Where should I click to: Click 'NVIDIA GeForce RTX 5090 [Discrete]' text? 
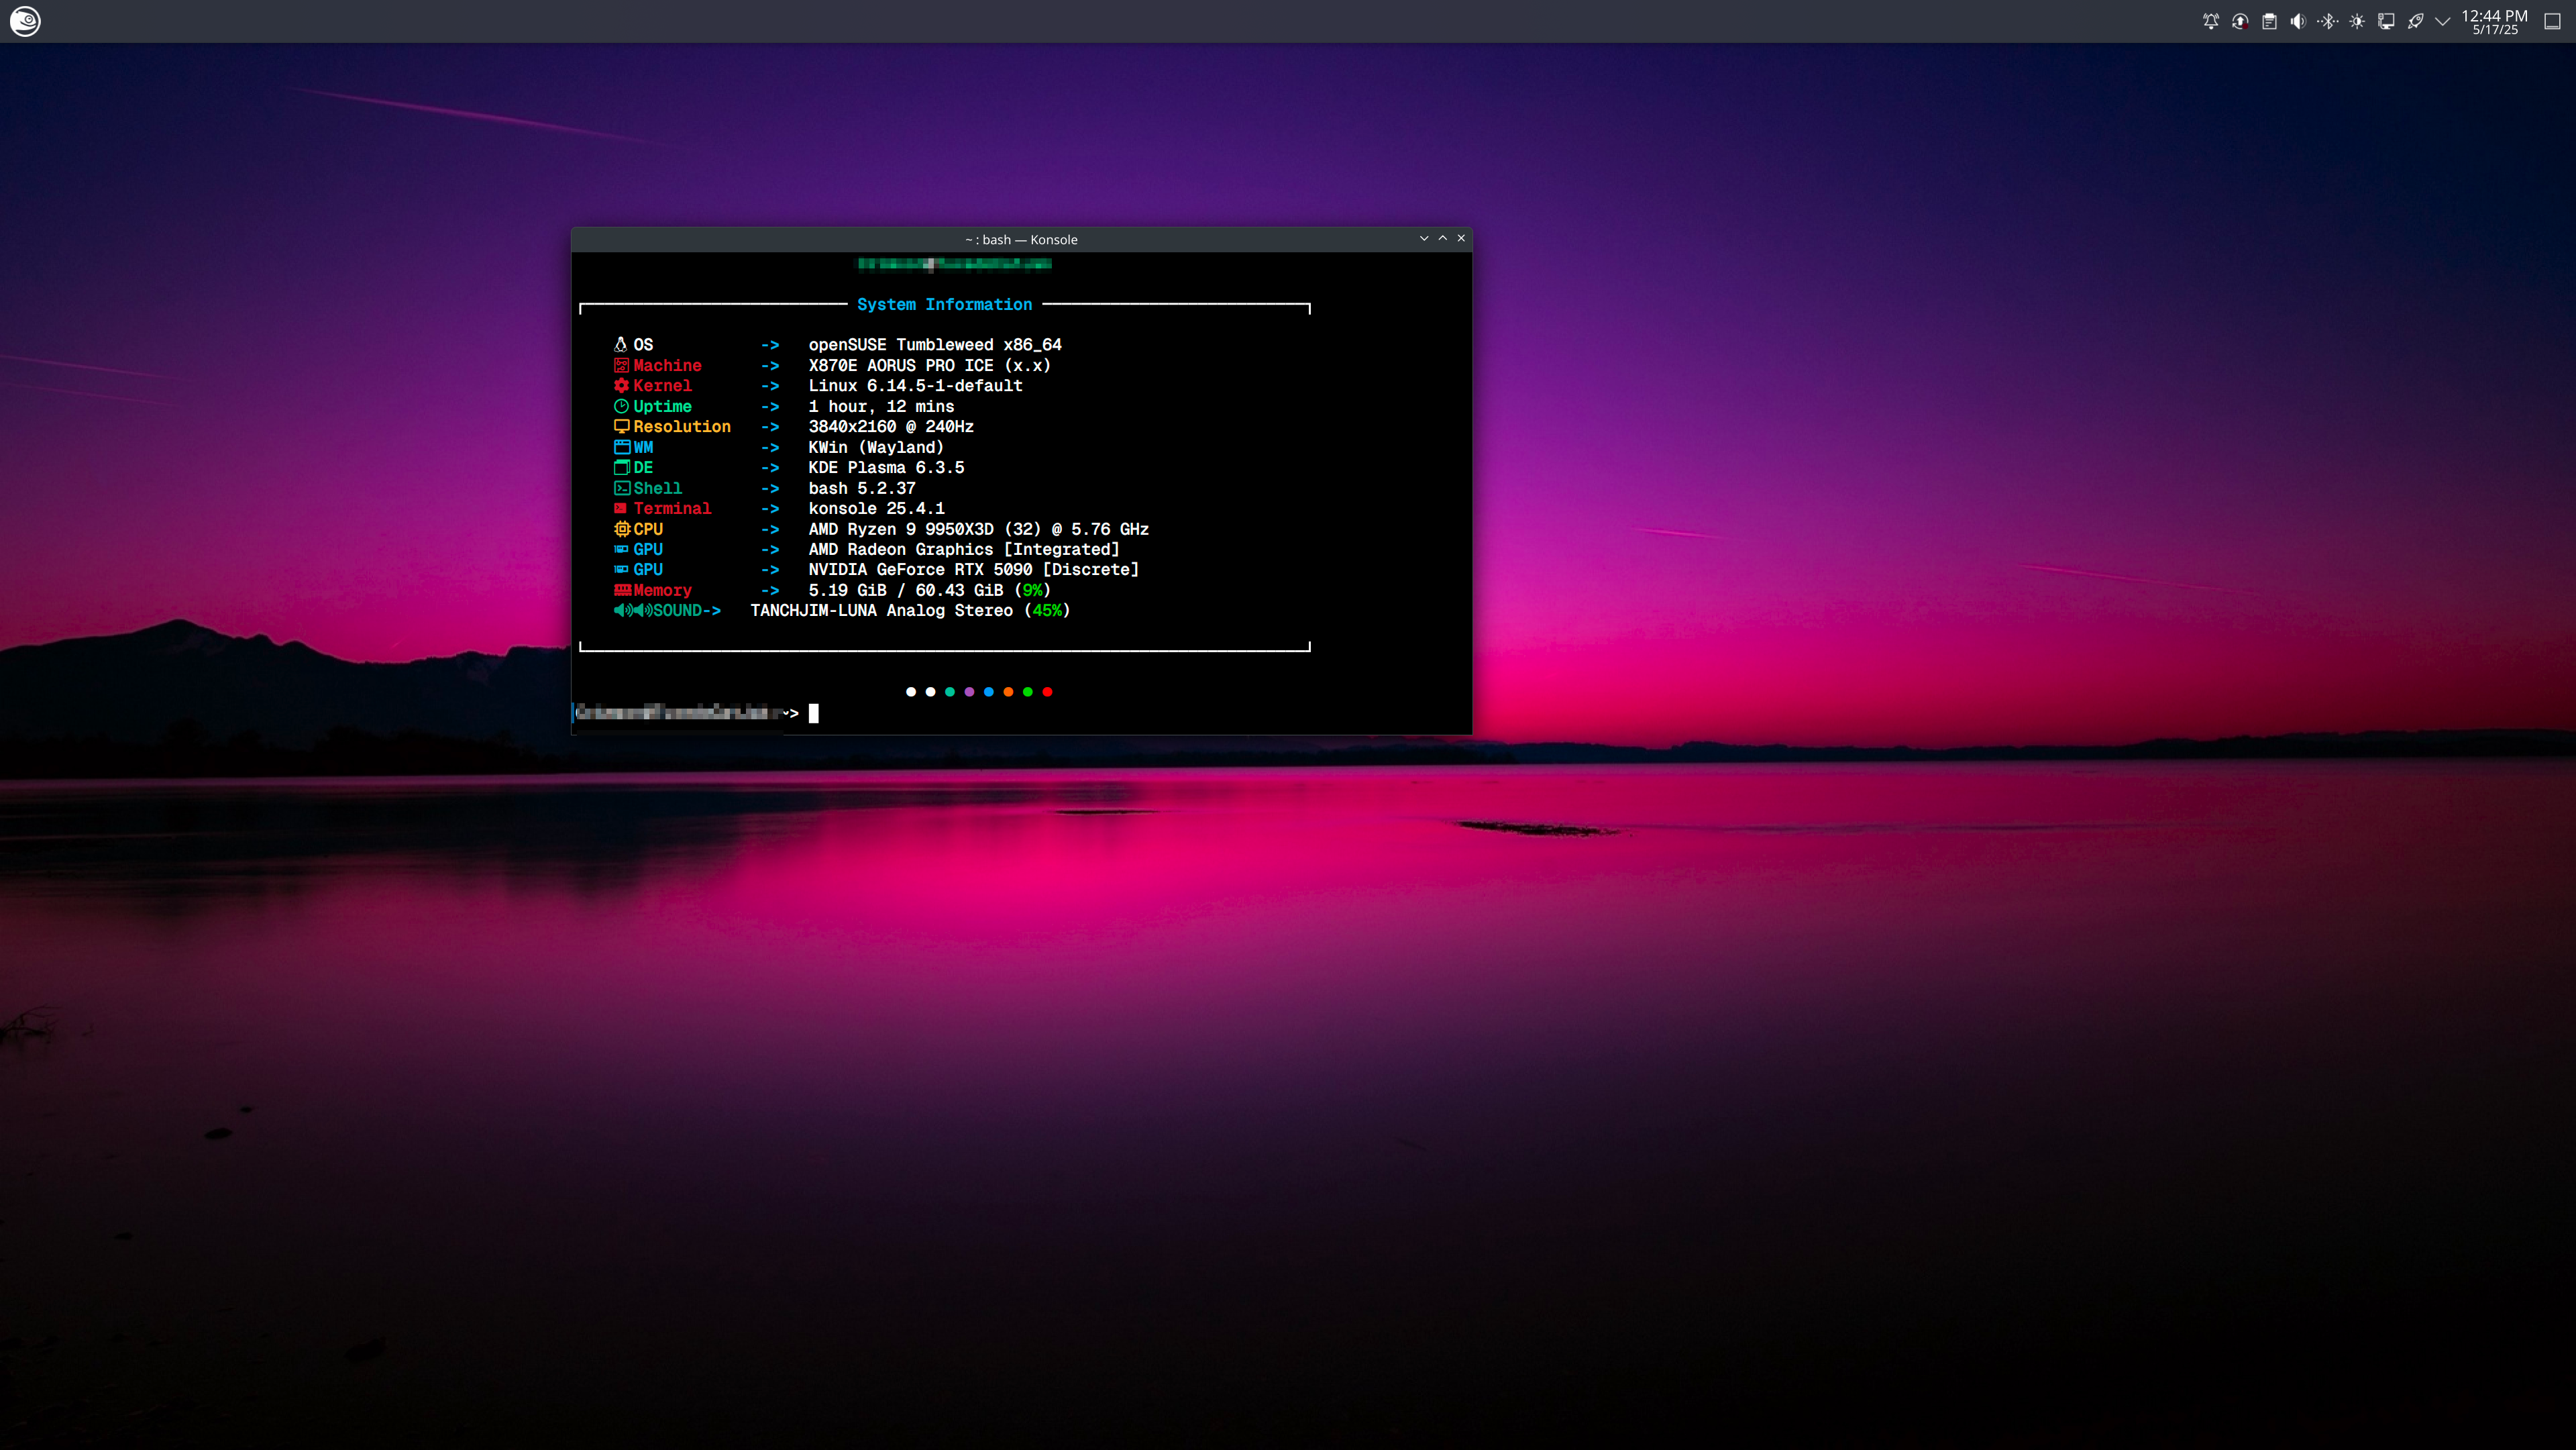(x=974, y=569)
